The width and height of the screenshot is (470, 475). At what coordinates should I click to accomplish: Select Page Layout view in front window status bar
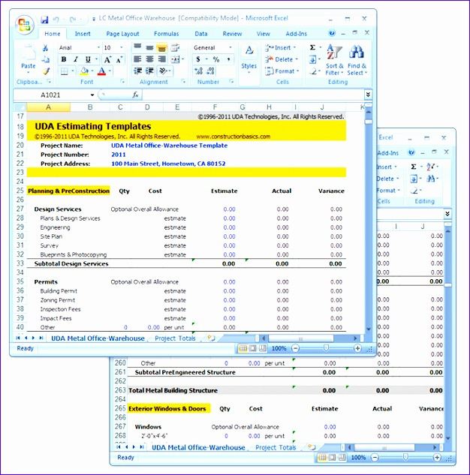[253, 348]
